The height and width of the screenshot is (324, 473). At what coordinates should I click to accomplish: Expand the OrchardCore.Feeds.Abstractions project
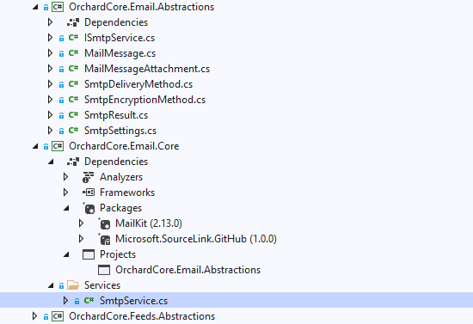(x=35, y=316)
